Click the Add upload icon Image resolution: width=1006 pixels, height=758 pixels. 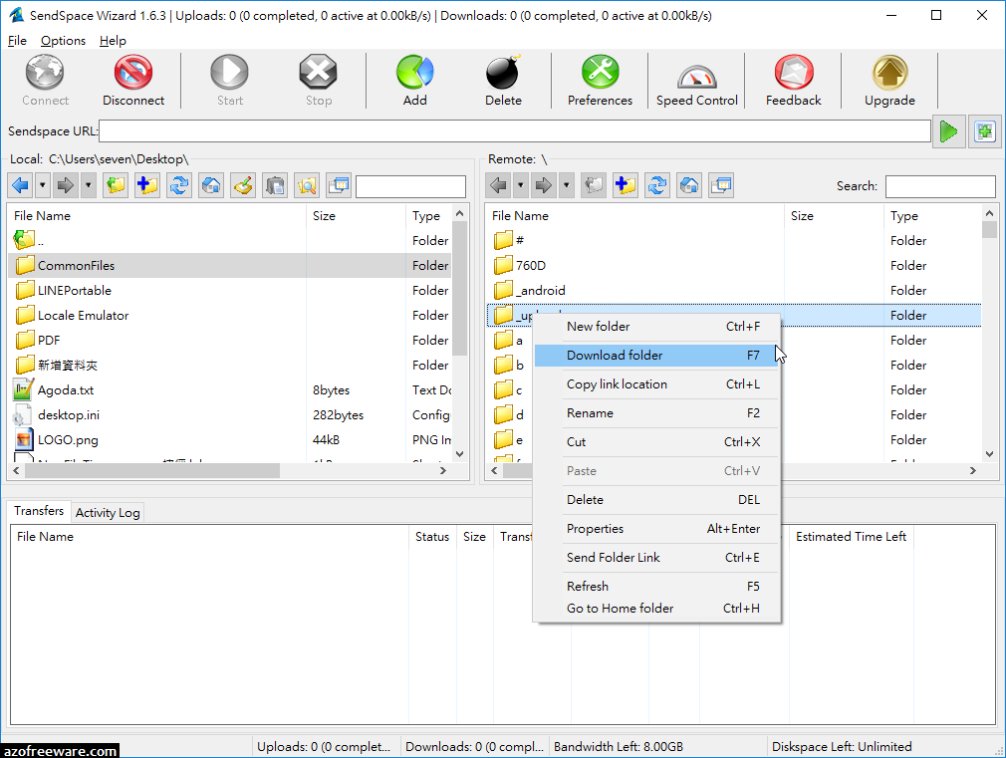pyautogui.click(x=414, y=80)
